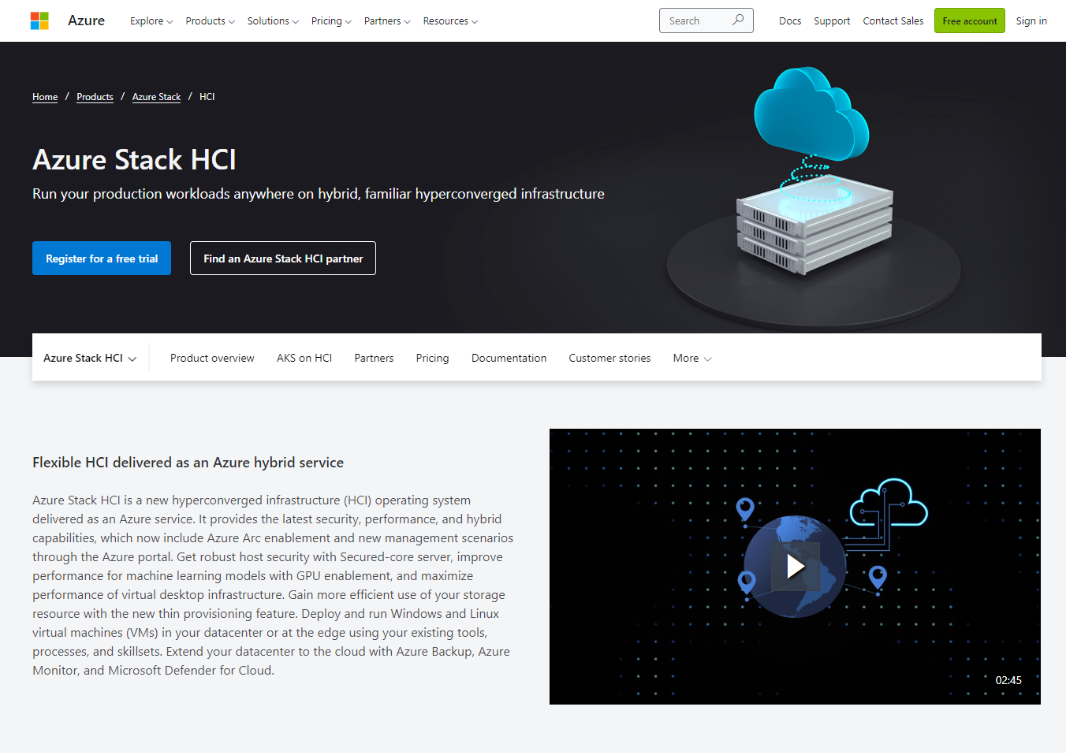Image resolution: width=1066 pixels, height=755 pixels.
Task: Select the Product overview tab
Action: tap(212, 358)
